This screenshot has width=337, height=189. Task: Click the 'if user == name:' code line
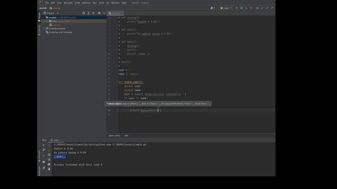136,98
